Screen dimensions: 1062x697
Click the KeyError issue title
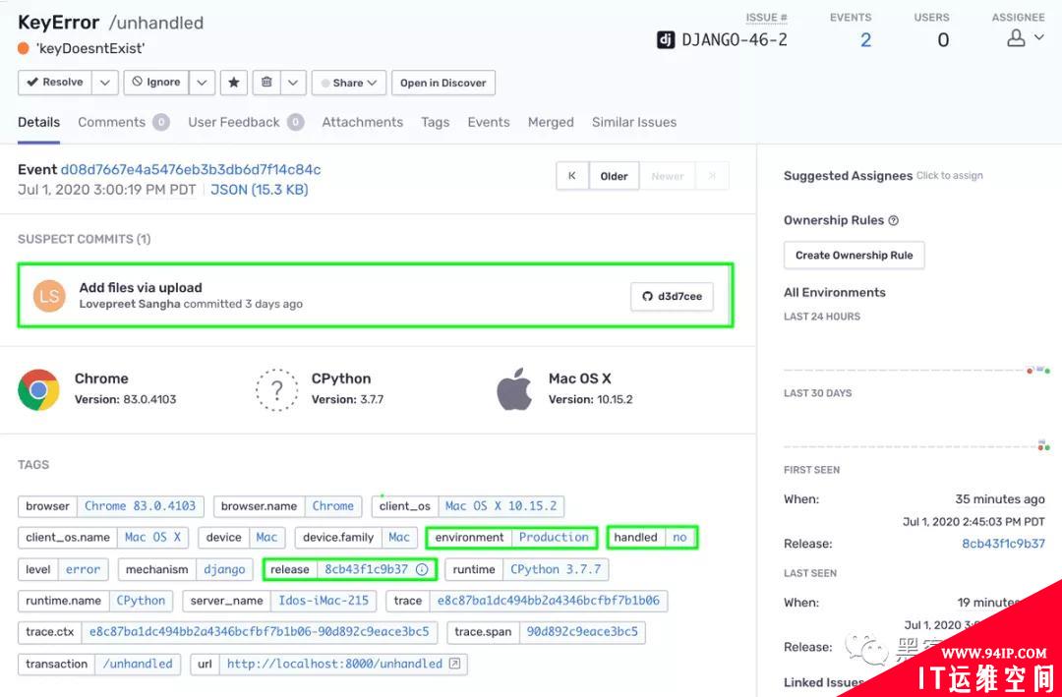[58, 23]
